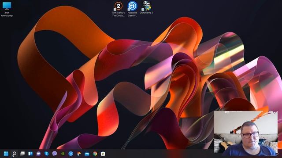
Task: Open NVIDIA app on taskbar
Action: (63, 154)
